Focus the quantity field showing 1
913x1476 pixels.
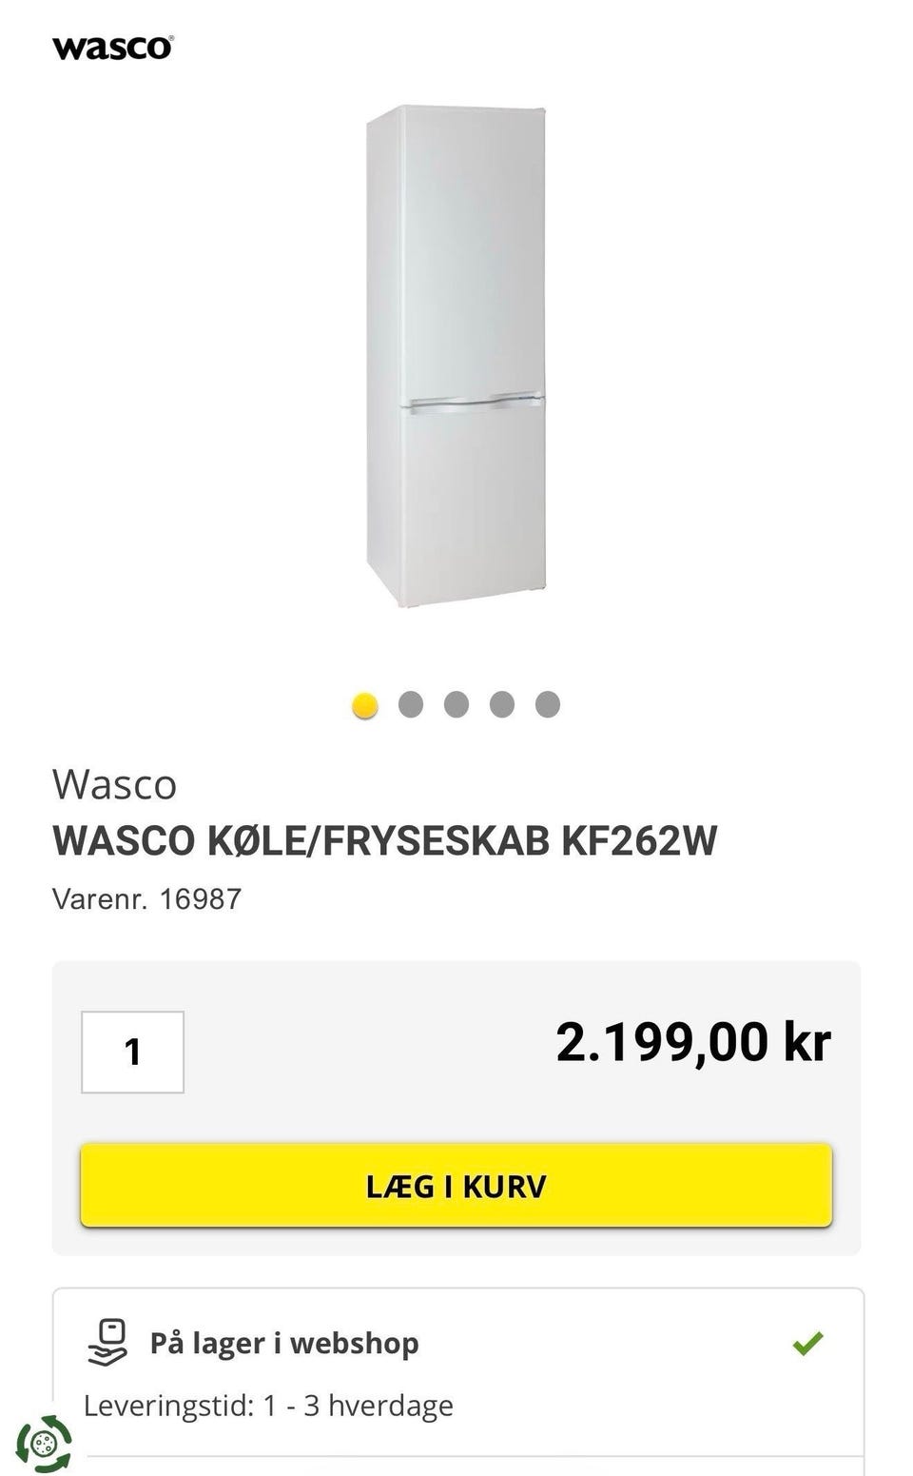tap(133, 1052)
